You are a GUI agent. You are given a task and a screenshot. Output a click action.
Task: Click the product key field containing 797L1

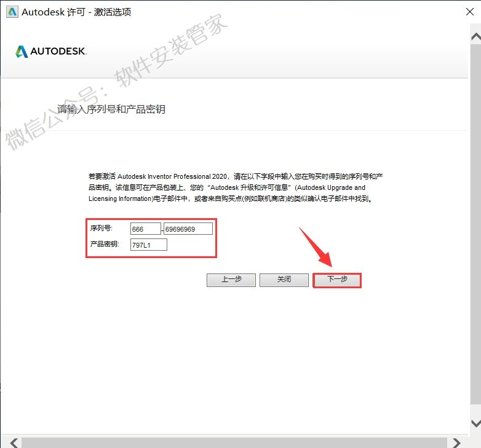pyautogui.click(x=148, y=245)
